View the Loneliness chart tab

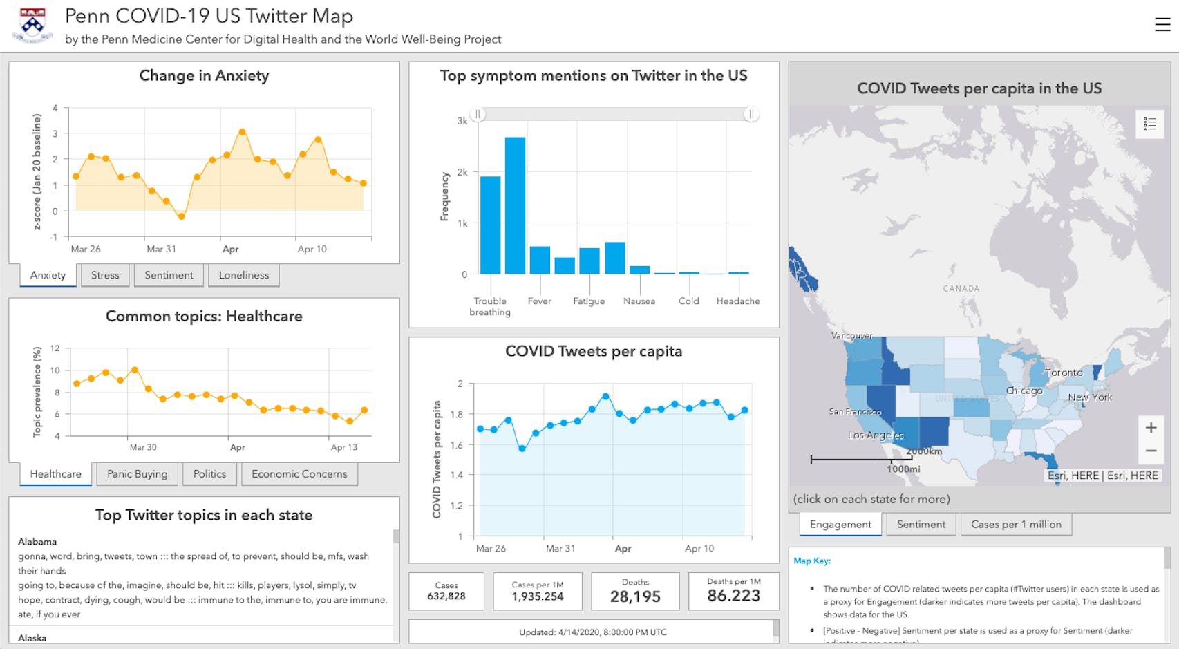pyautogui.click(x=244, y=275)
